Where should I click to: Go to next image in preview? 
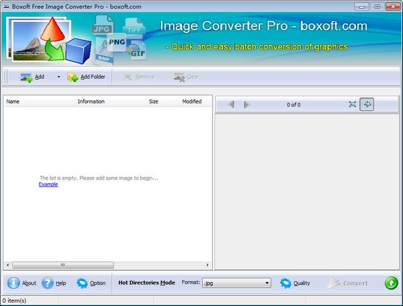[247, 104]
